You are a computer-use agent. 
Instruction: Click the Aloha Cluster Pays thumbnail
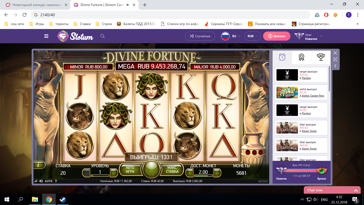[287, 92]
